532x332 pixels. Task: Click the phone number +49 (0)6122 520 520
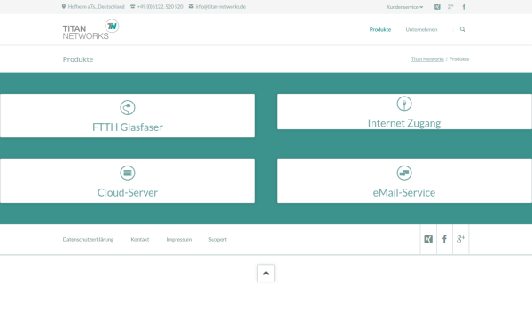coord(160,7)
